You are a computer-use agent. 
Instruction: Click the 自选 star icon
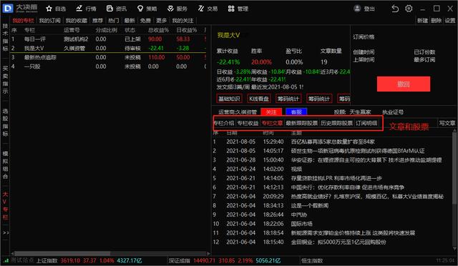(49, 9)
